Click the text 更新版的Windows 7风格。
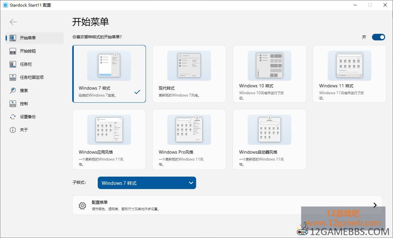Screen dimensions: 393x238 tap(179, 95)
